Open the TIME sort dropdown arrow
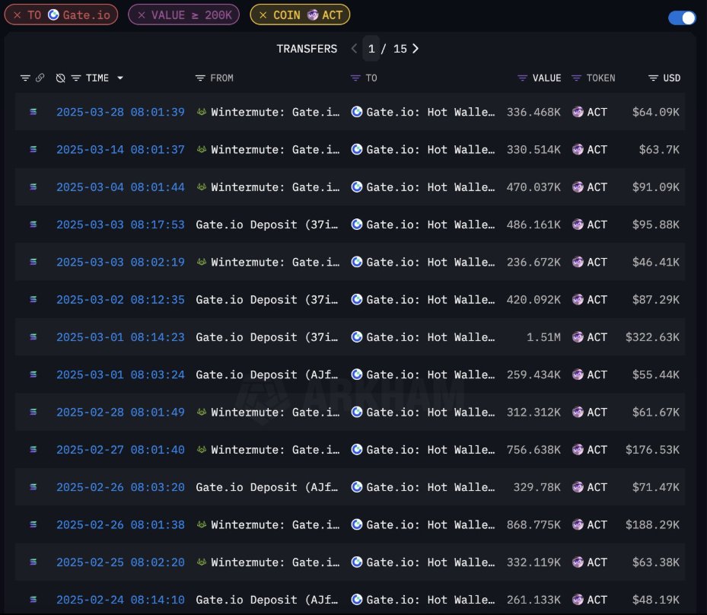This screenshot has height=615, width=707. click(120, 78)
